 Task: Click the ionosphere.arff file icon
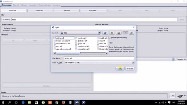[76, 49]
